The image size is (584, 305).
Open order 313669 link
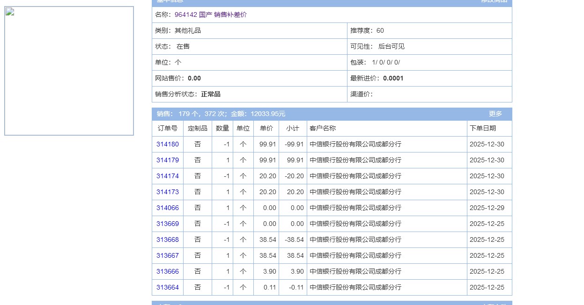click(x=167, y=224)
